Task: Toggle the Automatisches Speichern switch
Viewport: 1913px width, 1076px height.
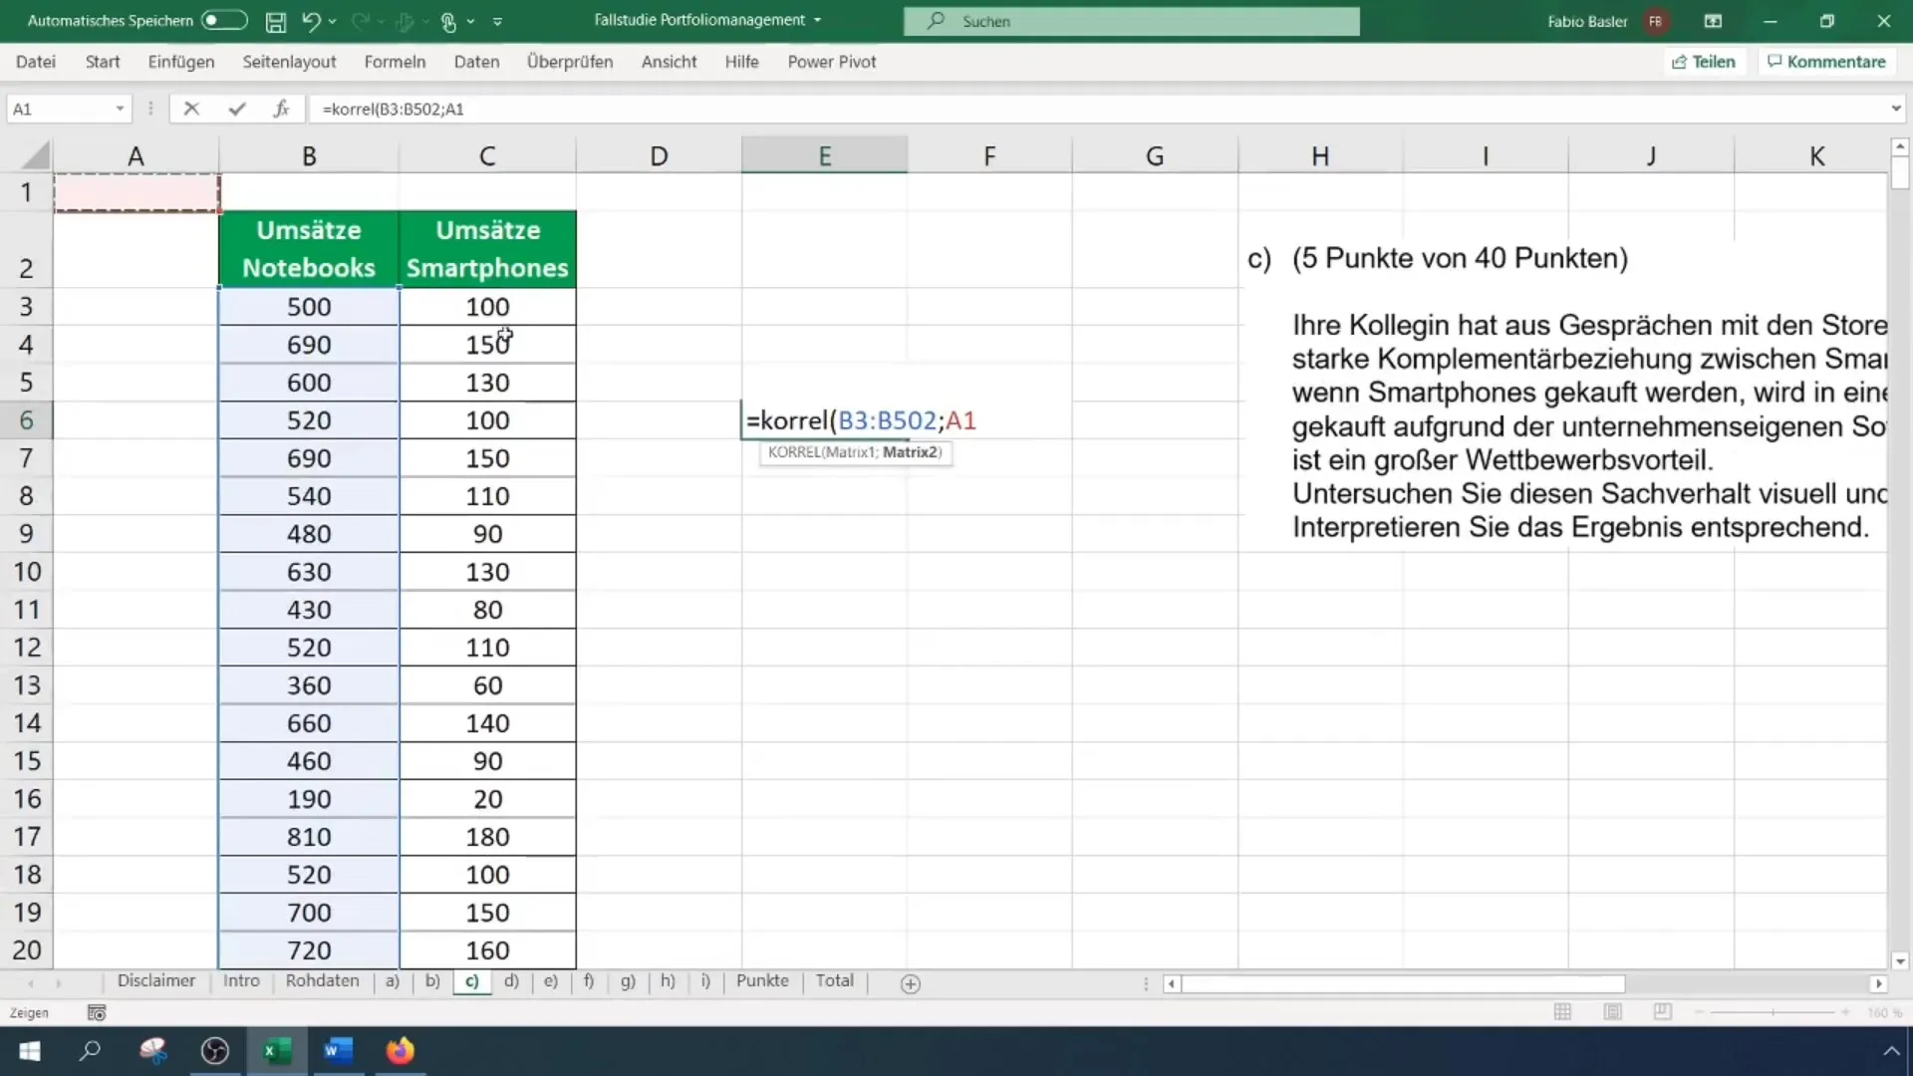Action: pos(223,20)
